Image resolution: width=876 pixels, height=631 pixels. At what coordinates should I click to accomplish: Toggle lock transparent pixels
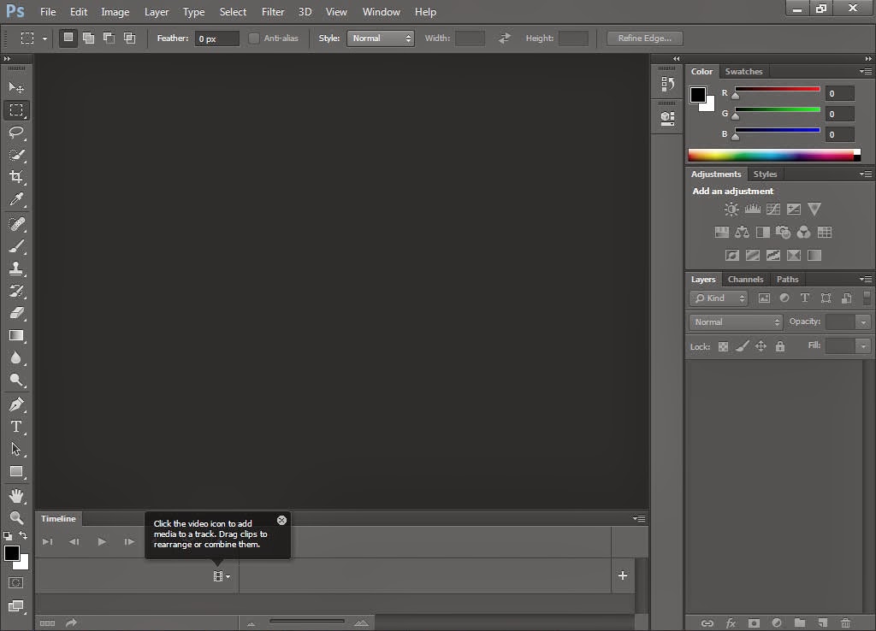723,346
